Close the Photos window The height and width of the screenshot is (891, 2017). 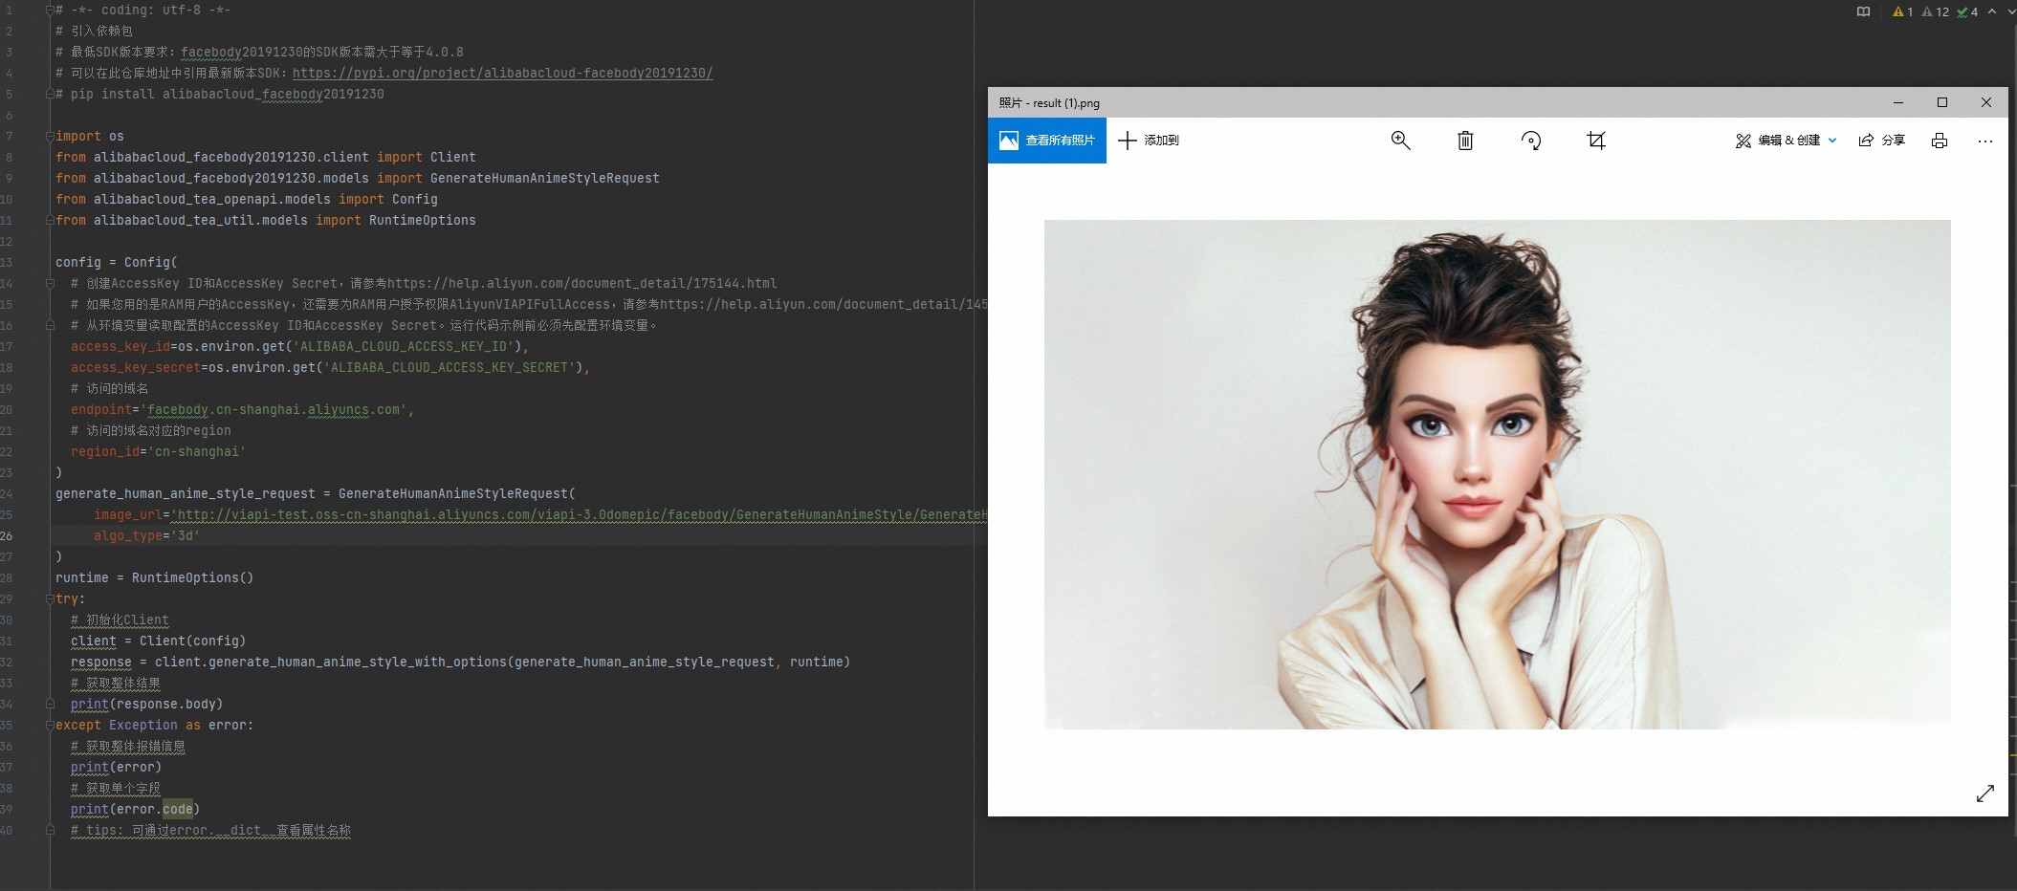[1986, 102]
